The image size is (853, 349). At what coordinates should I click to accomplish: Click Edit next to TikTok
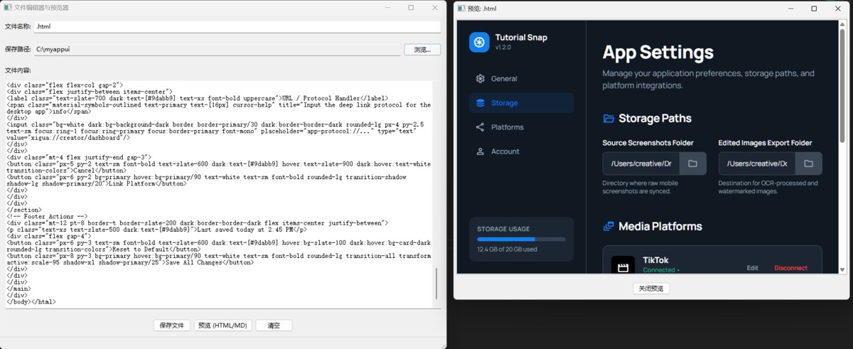[752, 268]
